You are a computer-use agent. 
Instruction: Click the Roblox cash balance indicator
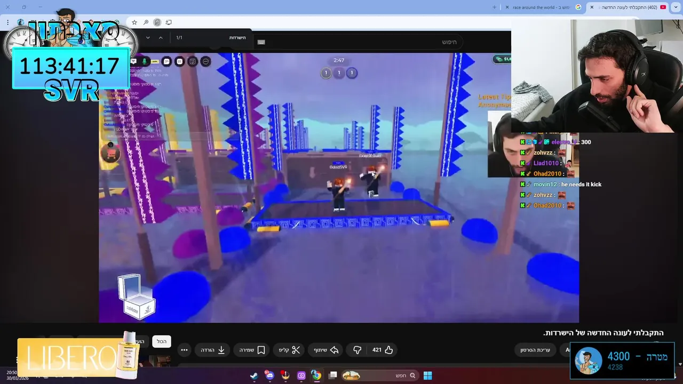(502, 59)
